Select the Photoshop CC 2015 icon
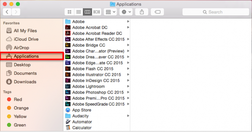 [68, 92]
